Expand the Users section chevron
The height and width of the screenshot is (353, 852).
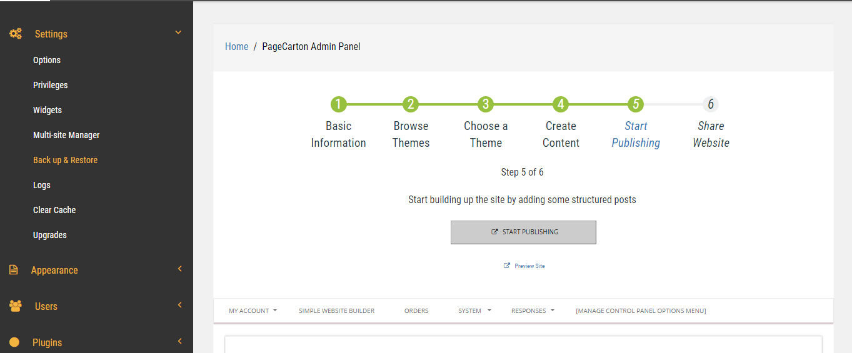(179, 305)
